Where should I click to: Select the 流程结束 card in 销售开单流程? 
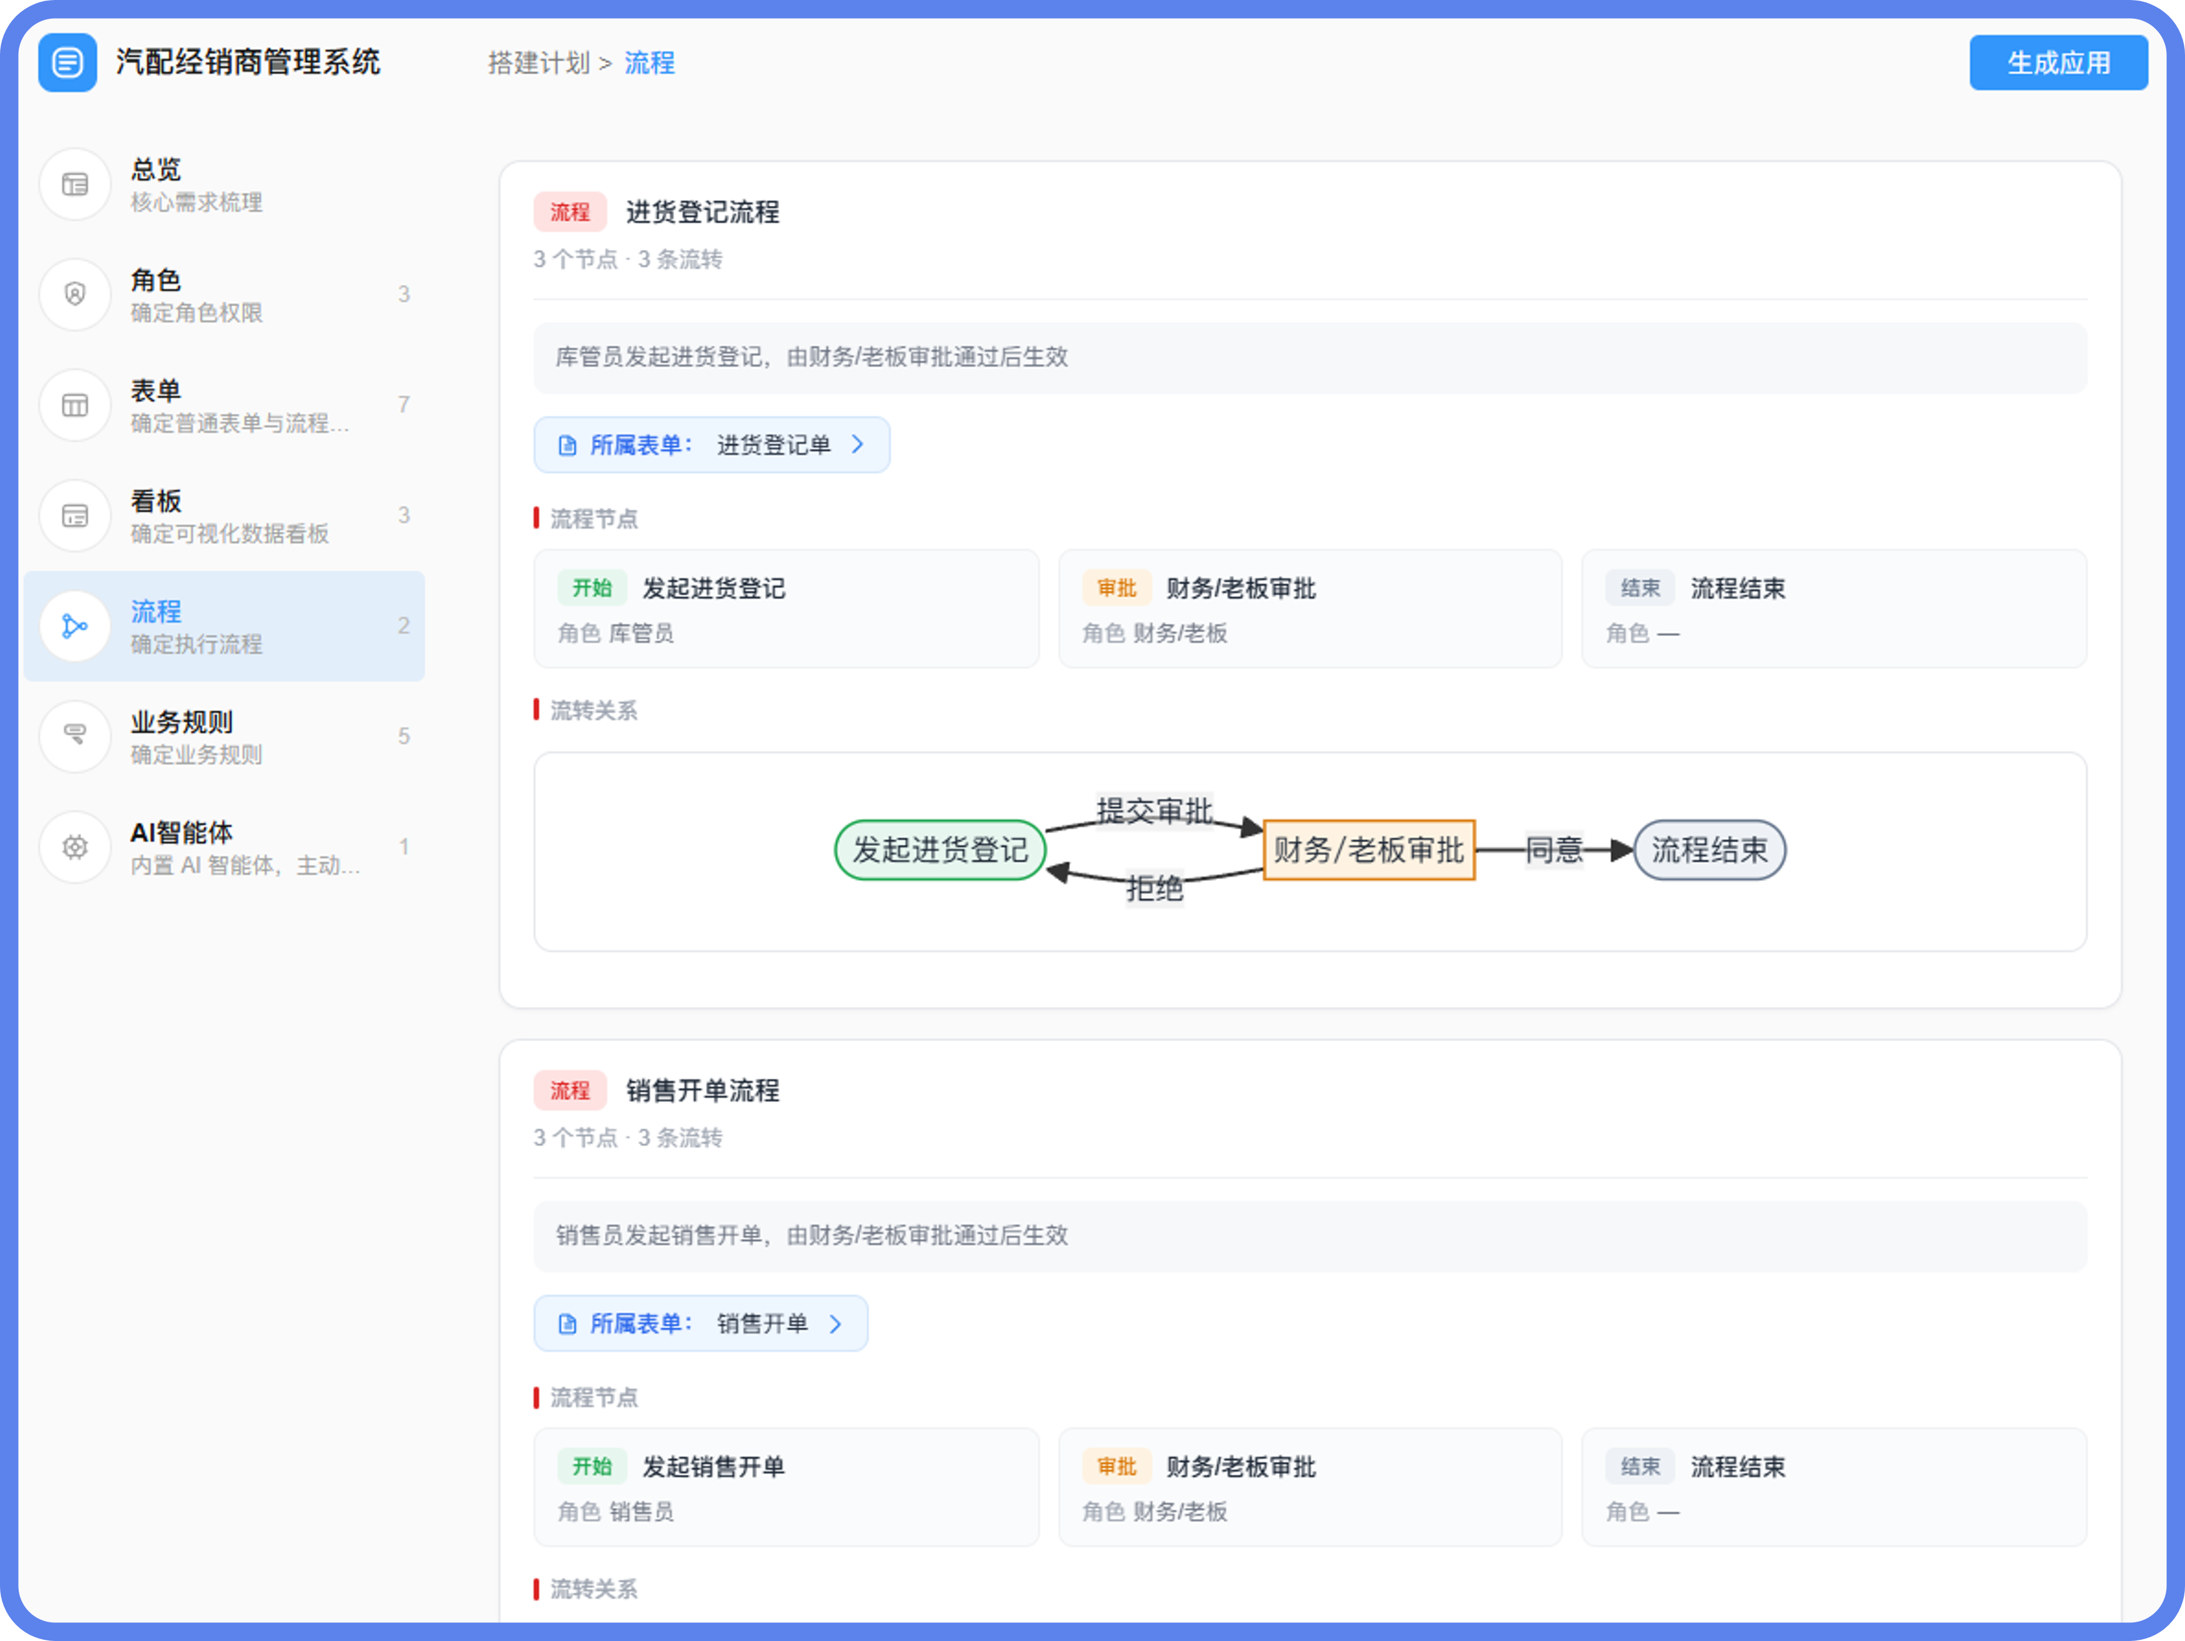click(1834, 1488)
